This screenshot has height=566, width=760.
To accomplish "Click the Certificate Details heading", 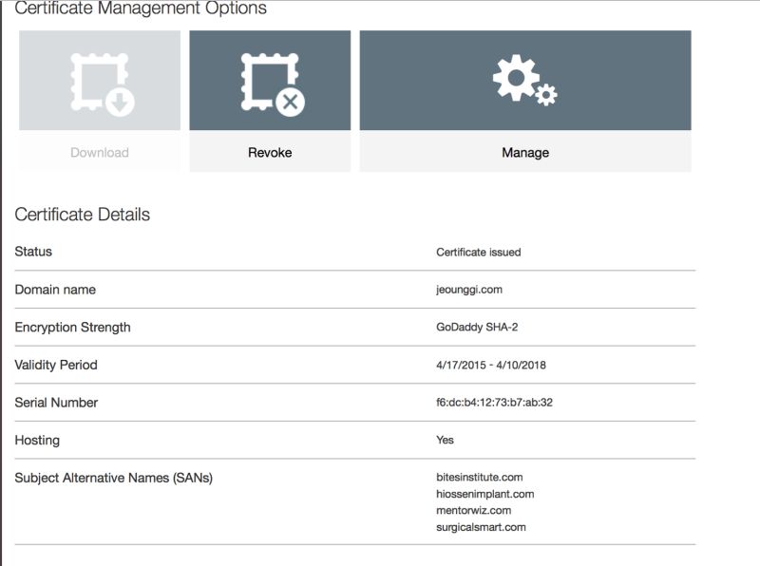I will point(81,214).
